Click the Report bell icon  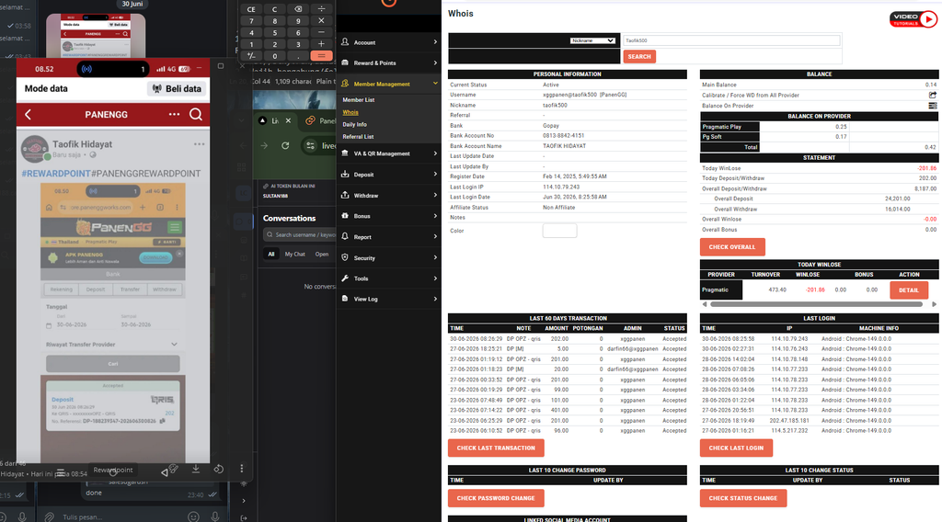(x=345, y=236)
